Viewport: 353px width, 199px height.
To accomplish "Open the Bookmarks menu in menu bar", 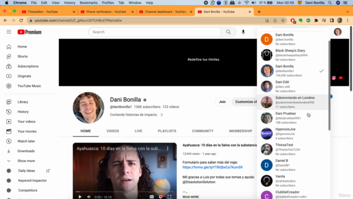I will pos(88,3).
